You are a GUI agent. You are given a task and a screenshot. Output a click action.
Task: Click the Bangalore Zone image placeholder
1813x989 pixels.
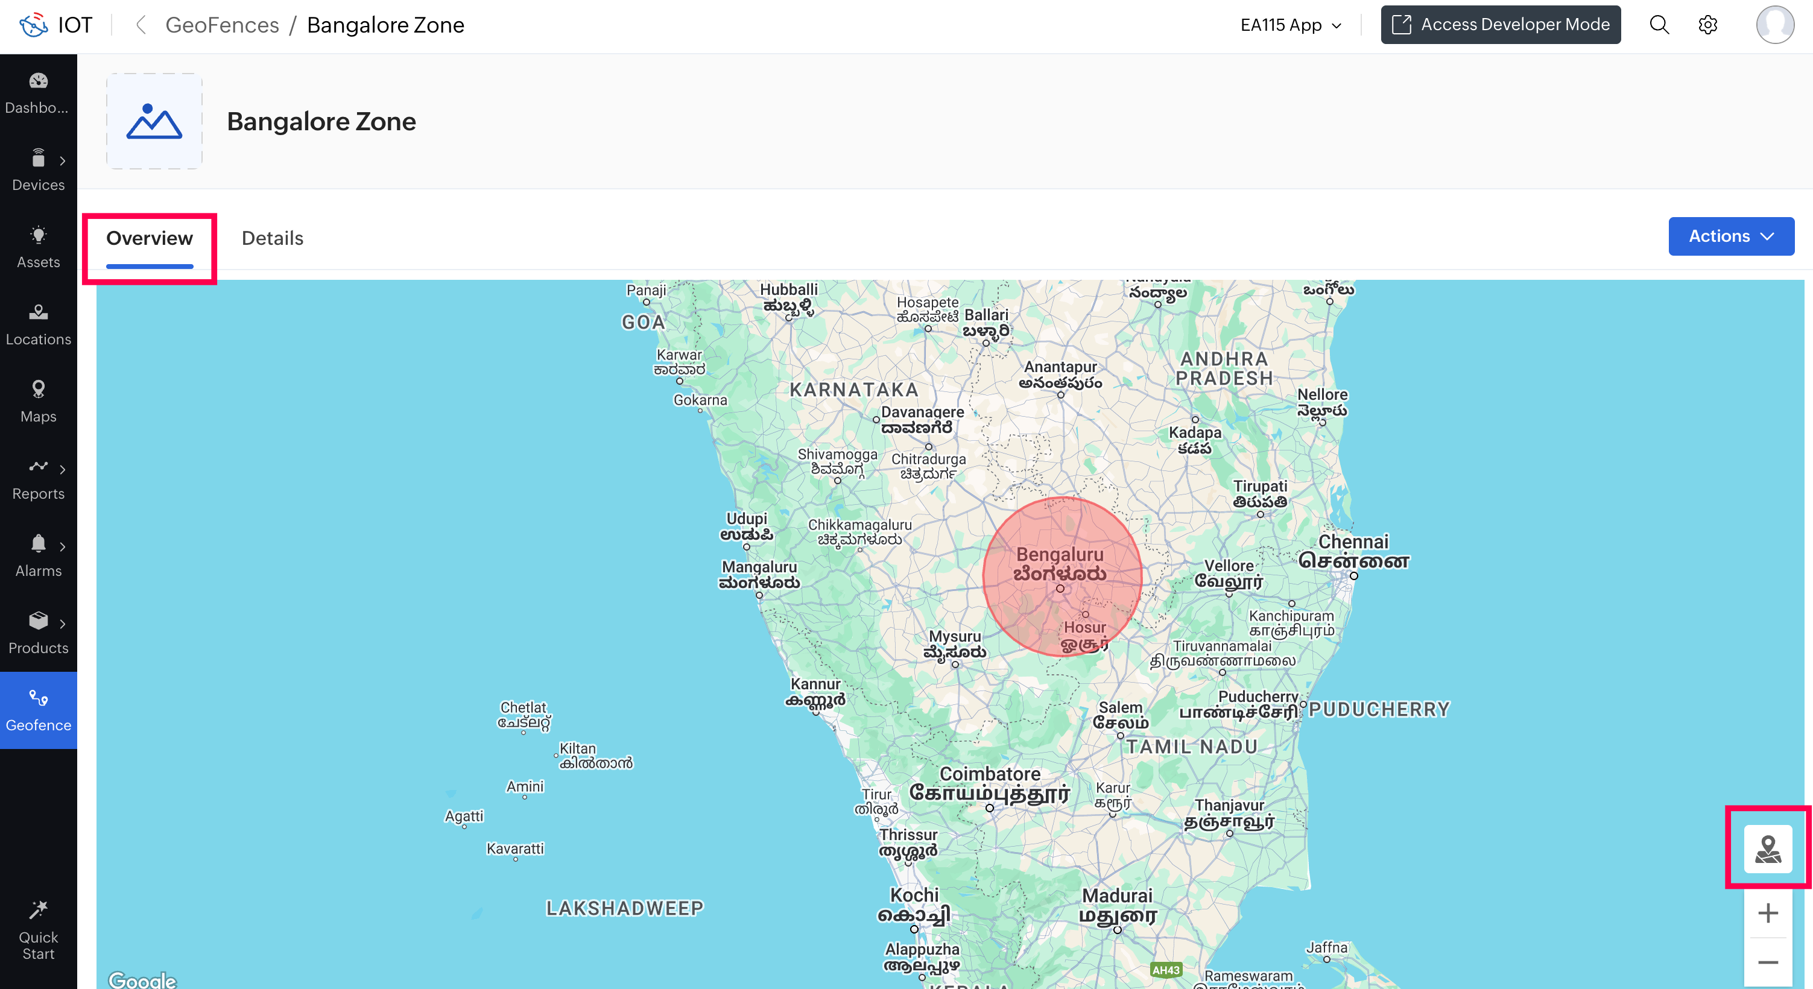[154, 121]
